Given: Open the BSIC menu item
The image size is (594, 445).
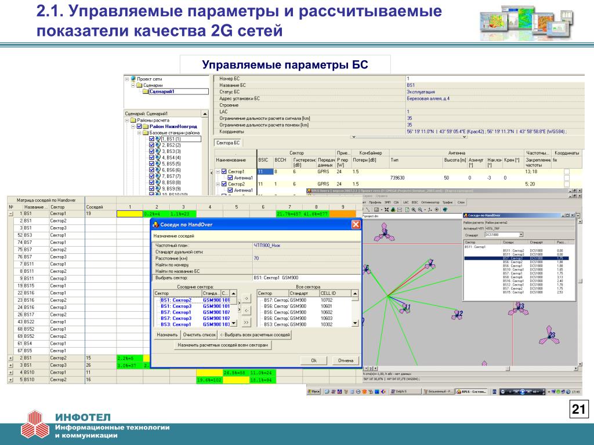Looking at the screenshot, I should click(x=415, y=202).
